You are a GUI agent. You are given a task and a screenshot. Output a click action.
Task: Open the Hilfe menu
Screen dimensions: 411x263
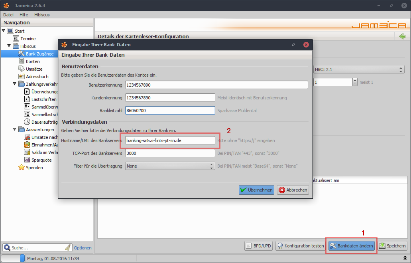pos(24,15)
